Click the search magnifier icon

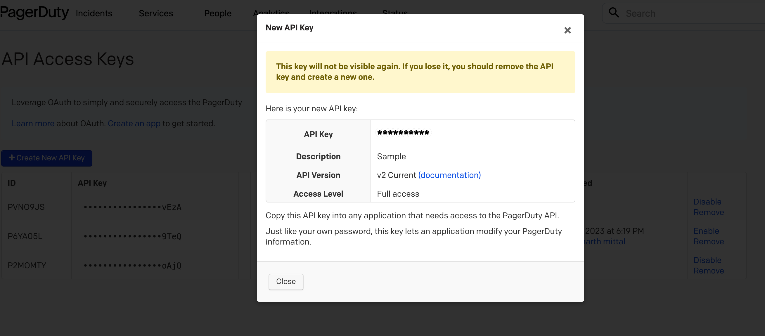click(x=614, y=13)
